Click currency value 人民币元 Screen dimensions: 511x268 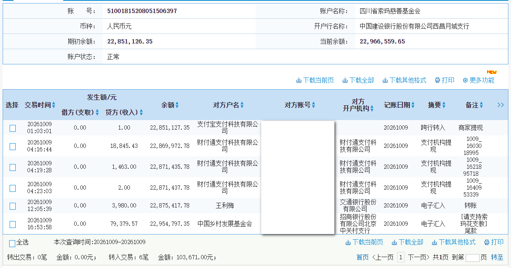[119, 27]
